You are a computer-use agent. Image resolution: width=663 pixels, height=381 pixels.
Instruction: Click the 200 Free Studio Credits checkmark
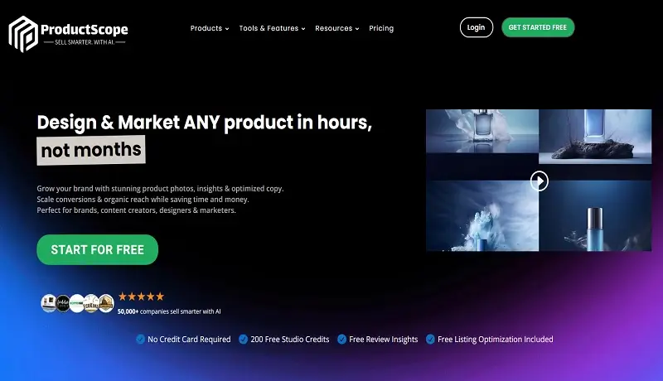[243, 340]
